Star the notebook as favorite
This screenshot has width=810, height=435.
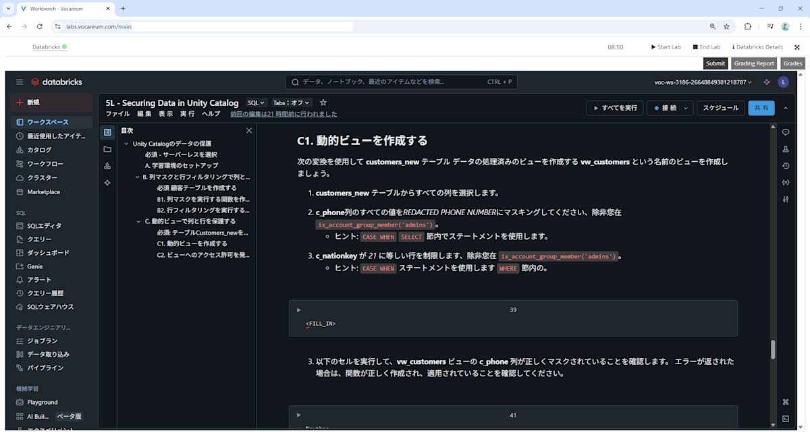tap(323, 103)
